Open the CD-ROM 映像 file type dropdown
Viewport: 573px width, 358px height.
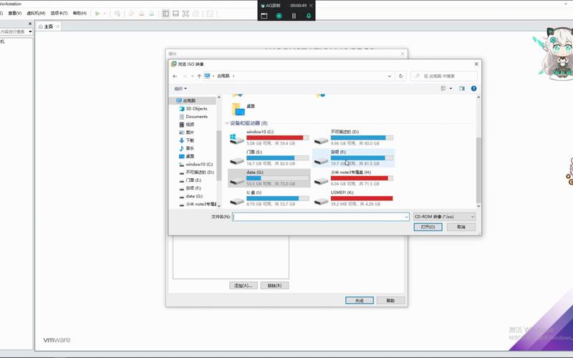(x=444, y=216)
